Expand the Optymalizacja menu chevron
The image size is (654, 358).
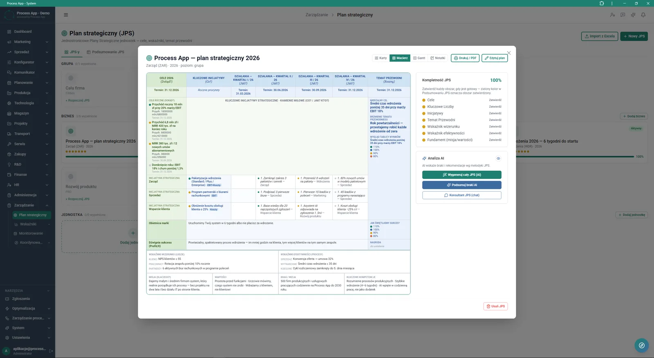click(x=49, y=309)
